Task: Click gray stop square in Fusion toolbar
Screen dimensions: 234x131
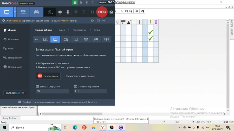Action: pos(137,11)
